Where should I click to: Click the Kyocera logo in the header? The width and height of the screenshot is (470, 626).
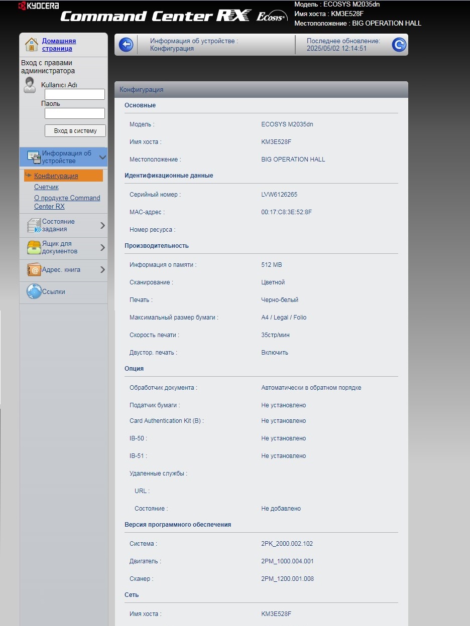[x=39, y=6]
